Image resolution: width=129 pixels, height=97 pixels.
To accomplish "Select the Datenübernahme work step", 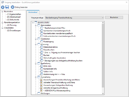I will click(50, 47).
